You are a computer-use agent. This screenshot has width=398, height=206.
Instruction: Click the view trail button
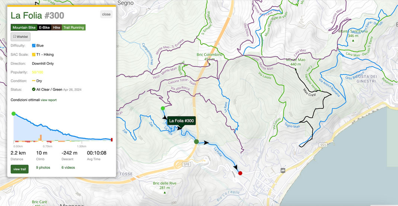coord(19,169)
